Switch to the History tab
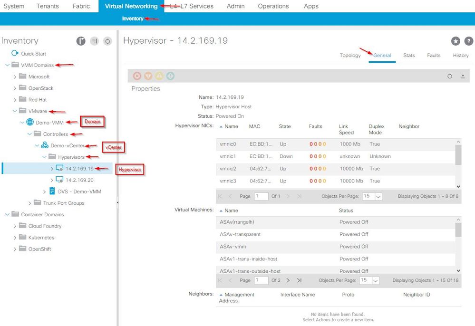Viewport: 475px width, 326px height. tap(461, 56)
